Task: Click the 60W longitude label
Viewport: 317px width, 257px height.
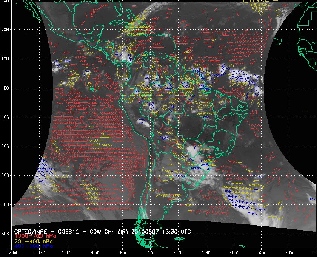Action: coord(178,252)
